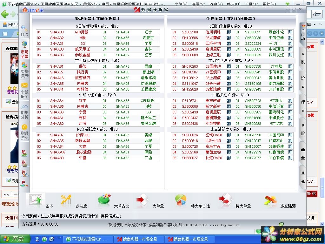Open chart icon next to ST珠峰

[x=290, y=66]
